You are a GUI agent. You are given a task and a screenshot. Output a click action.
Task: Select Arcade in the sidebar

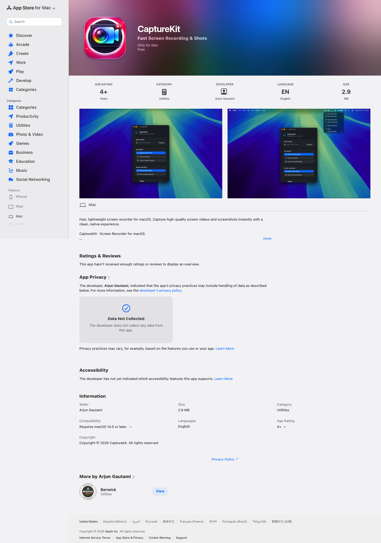34,45
